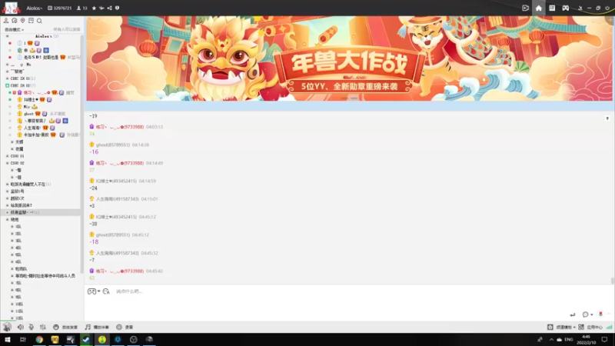Open the template list icon in the title bar
The image size is (615, 346).
tap(552, 8)
